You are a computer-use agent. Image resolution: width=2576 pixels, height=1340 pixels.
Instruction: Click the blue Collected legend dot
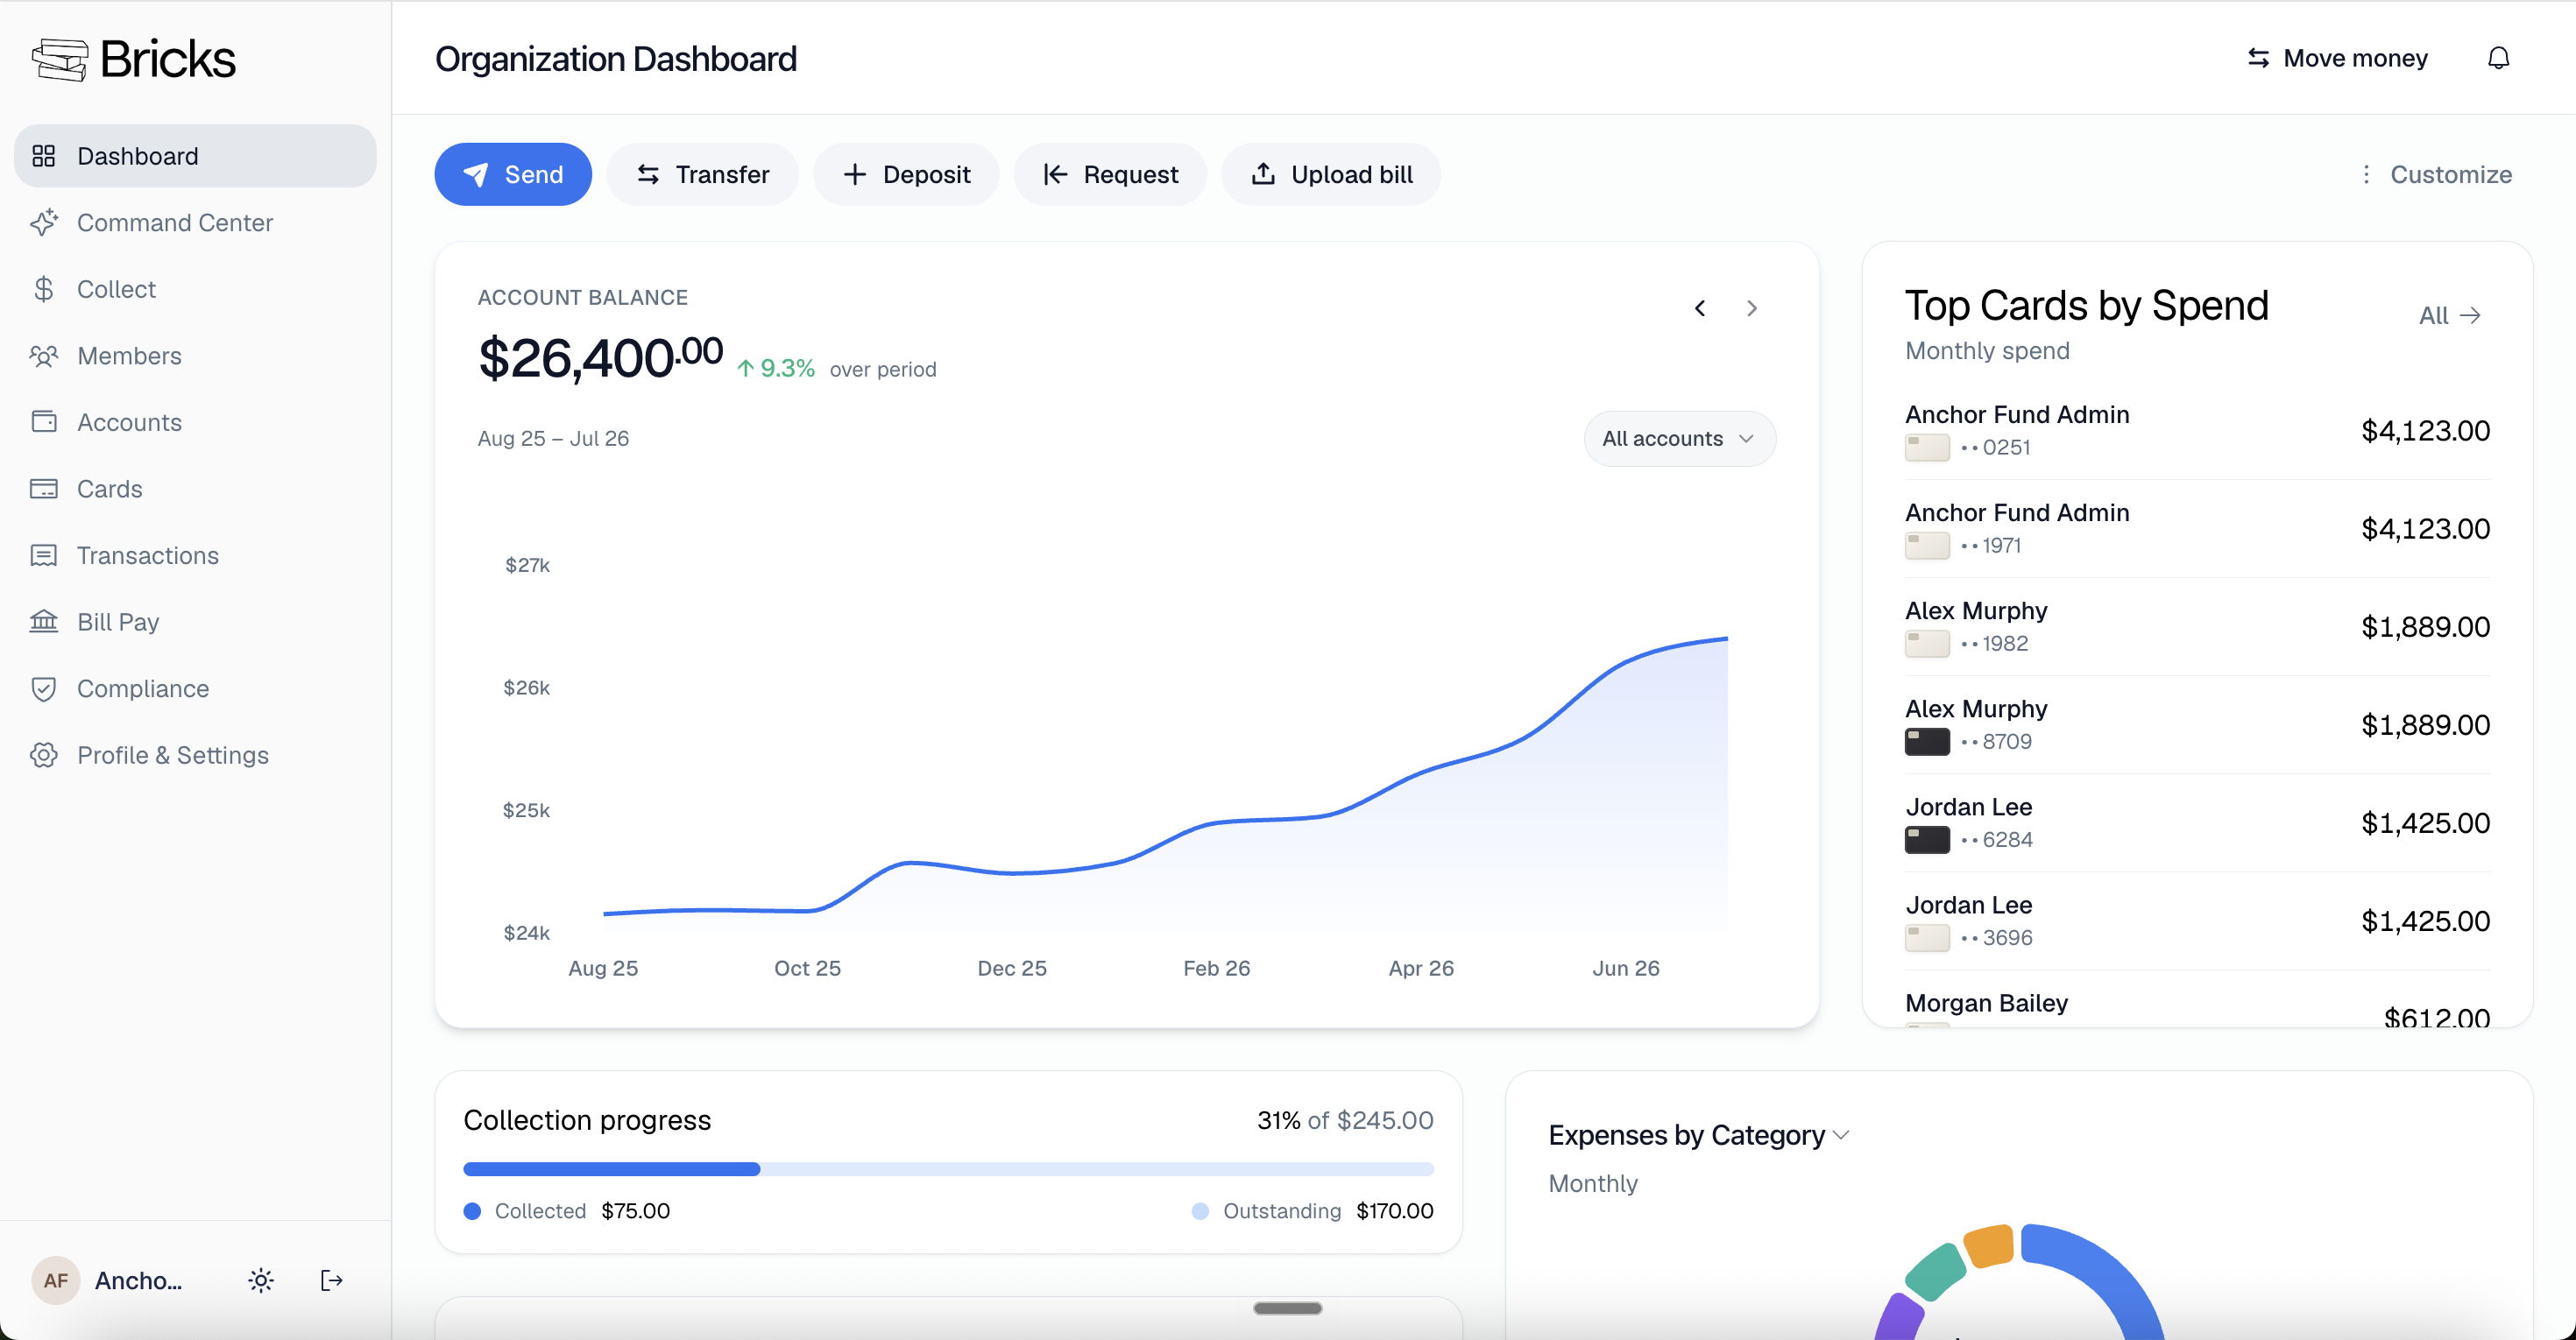pos(473,1211)
